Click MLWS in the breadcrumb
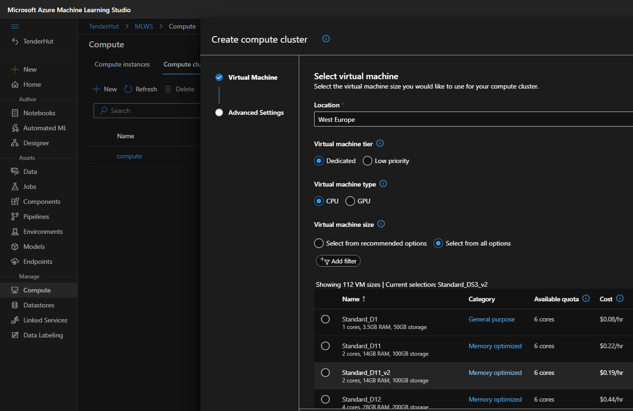The height and width of the screenshot is (411, 633). [144, 26]
